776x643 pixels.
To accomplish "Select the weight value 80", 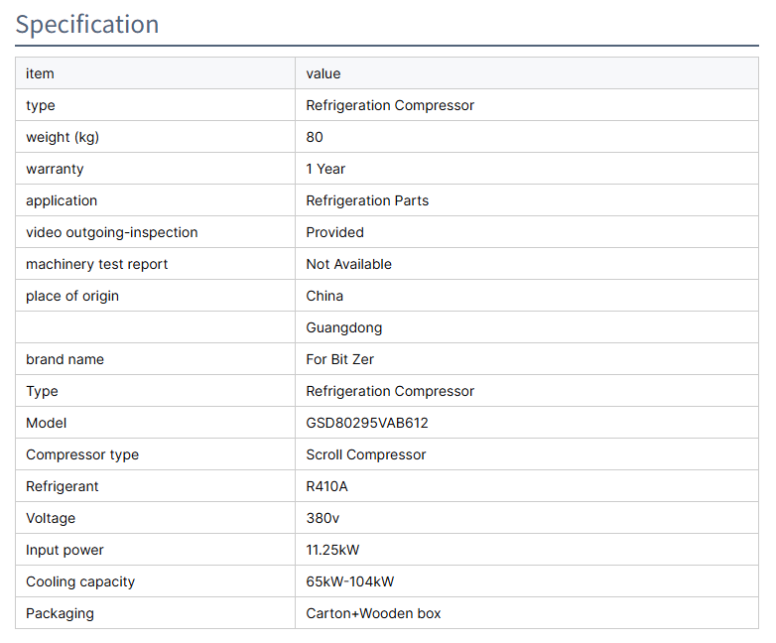I will [315, 137].
